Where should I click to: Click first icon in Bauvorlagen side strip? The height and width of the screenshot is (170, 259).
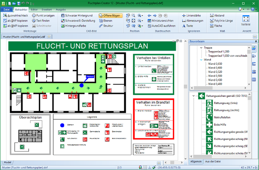coord(254,48)
